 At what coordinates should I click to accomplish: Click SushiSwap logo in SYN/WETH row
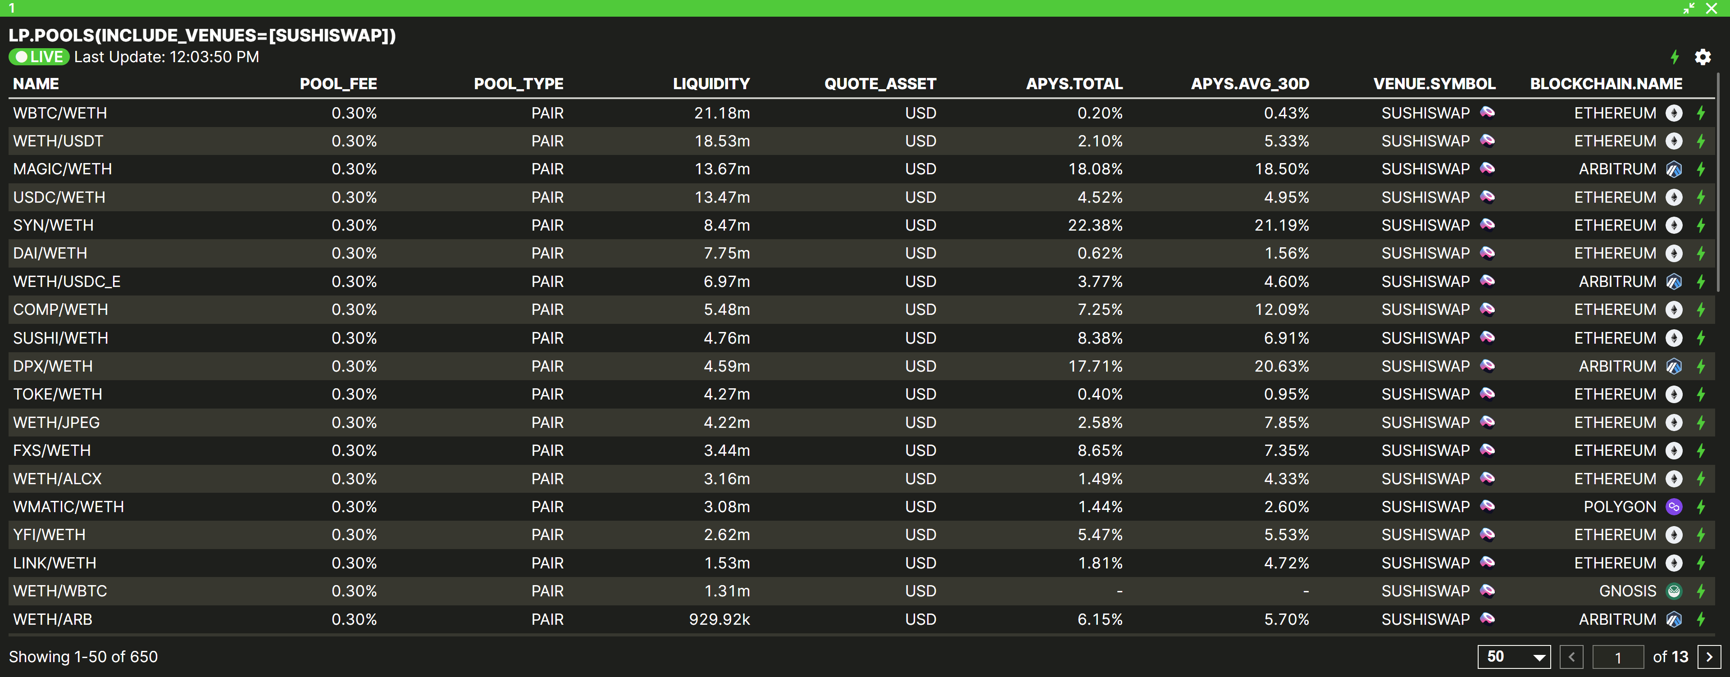tap(1488, 225)
